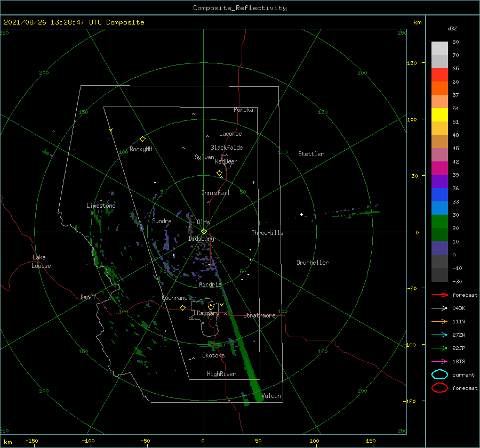Screen dimensions: 480x448
Task: Click the Innisfail town label
Action: [215, 193]
